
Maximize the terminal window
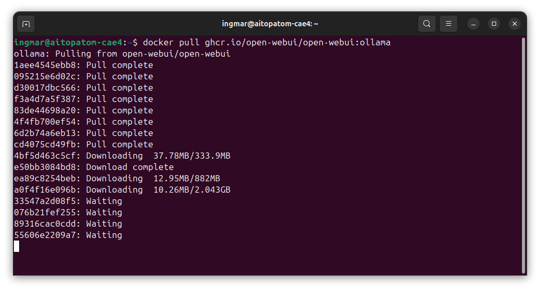pos(494,24)
